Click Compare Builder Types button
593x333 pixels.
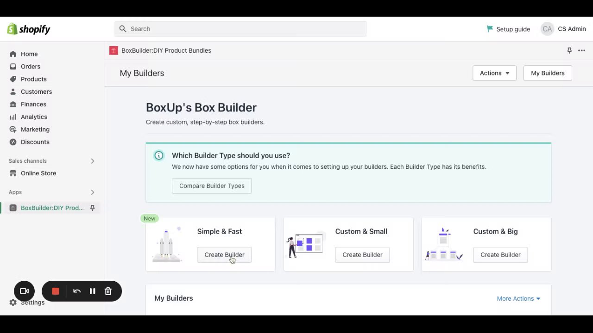pyautogui.click(x=212, y=186)
